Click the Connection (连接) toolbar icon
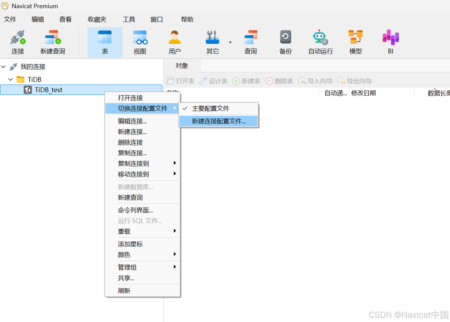The width and height of the screenshot is (450, 322). tap(18, 37)
